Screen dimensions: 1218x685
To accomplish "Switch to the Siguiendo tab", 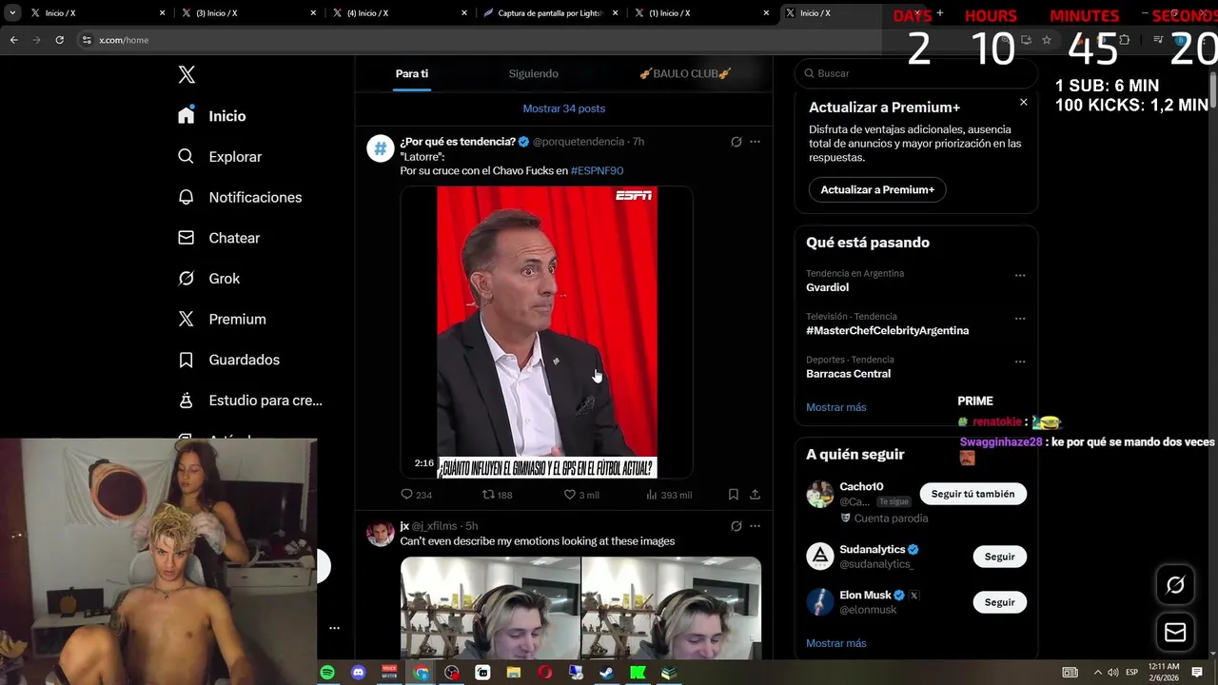I will click(533, 74).
